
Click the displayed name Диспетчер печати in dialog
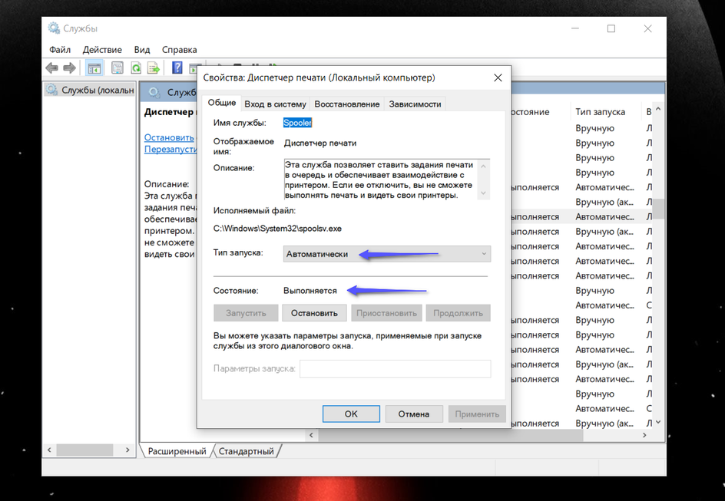(320, 143)
